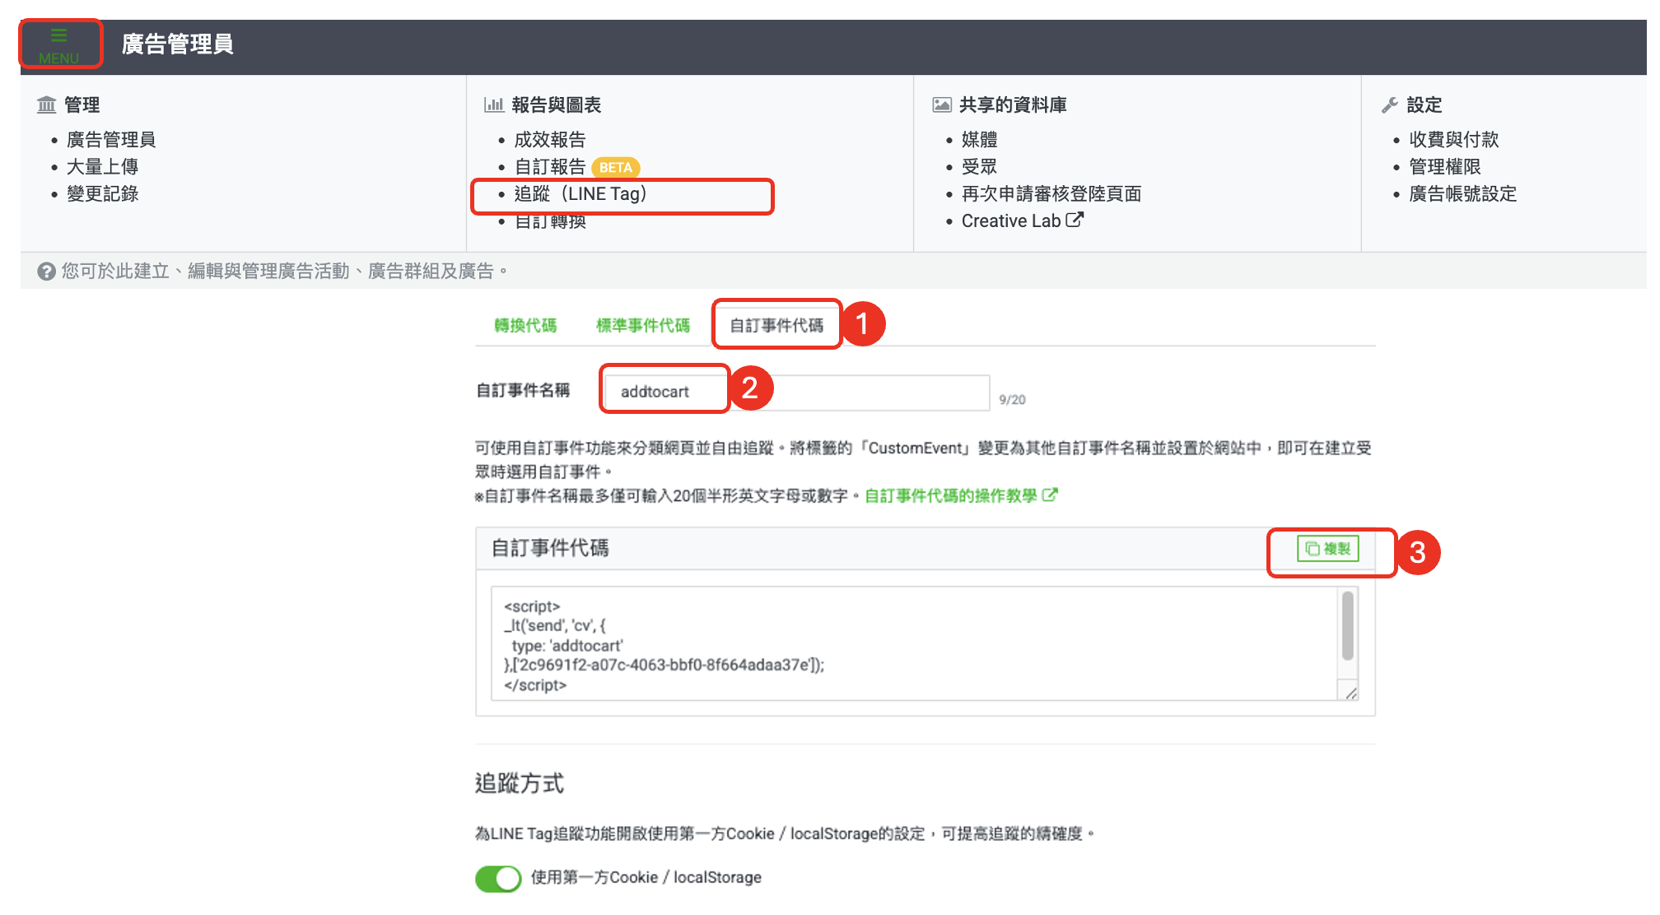Click the 自訂事件名稱 input field
This screenshot has width=1660, height=915.
[x=797, y=392]
